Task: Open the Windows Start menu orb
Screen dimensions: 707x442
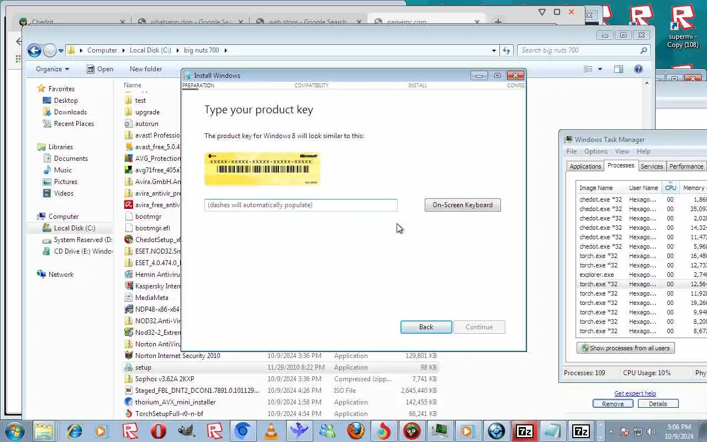Action: pyautogui.click(x=14, y=431)
